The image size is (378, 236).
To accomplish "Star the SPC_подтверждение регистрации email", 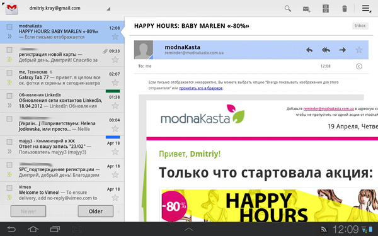I will click(x=115, y=174).
